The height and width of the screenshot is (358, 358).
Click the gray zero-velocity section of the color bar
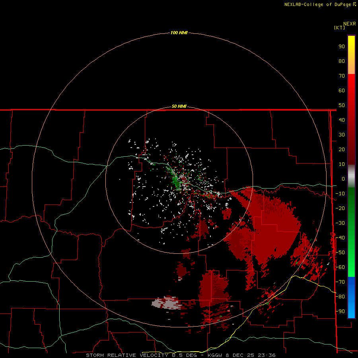click(x=351, y=176)
